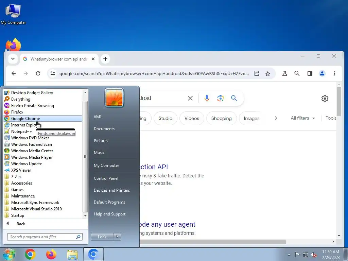Screen dimensions: 348x261
Task: Click the Search programs and files box
Action: 45,237
